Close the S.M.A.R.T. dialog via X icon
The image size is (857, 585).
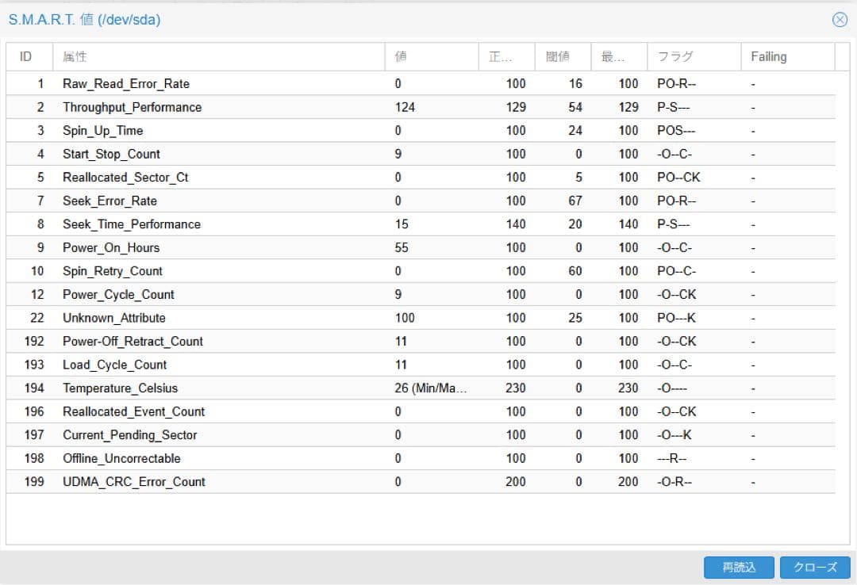tap(840, 20)
